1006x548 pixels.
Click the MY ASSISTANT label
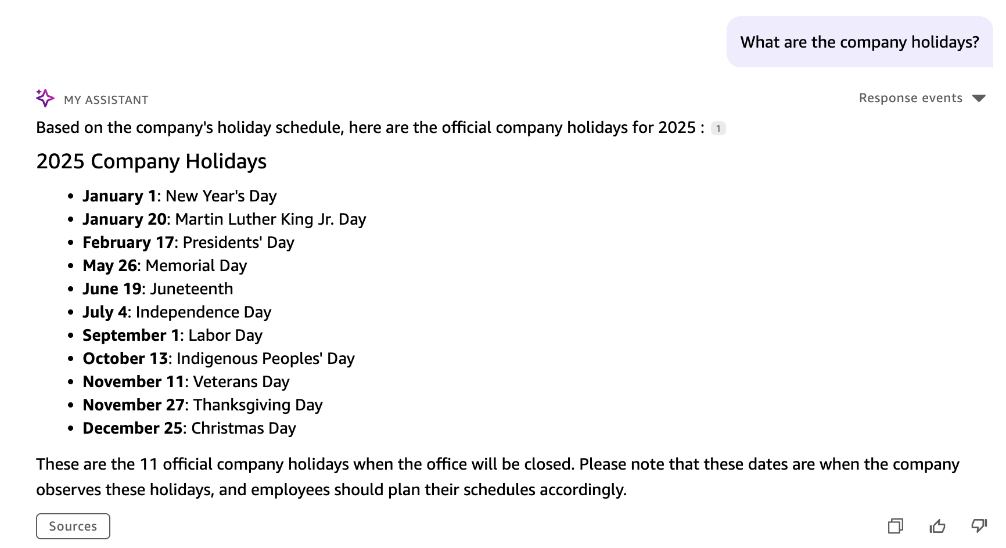click(x=106, y=100)
